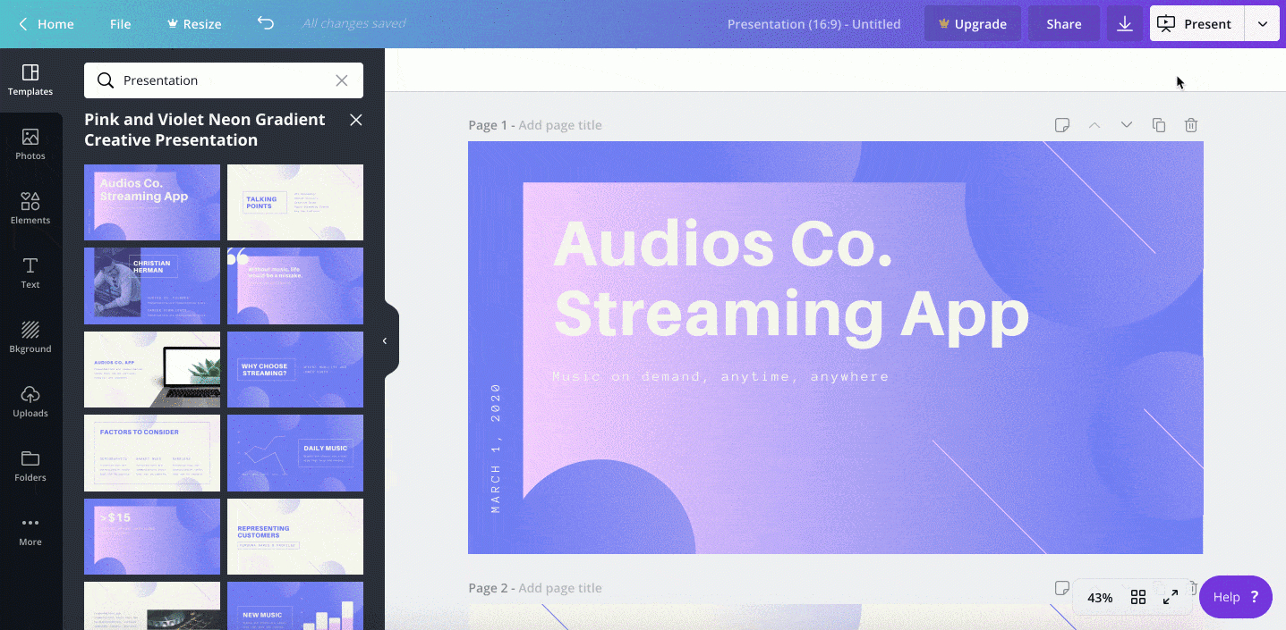Open the Bkground panel
1286x630 pixels.
[x=30, y=337]
